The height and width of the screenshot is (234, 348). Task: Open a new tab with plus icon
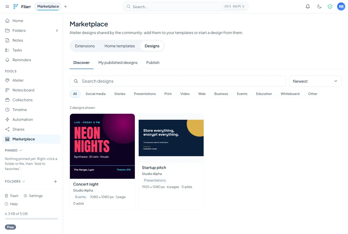pos(66,7)
